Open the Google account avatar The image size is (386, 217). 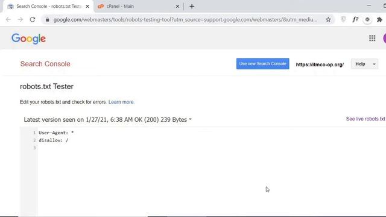coord(384,38)
